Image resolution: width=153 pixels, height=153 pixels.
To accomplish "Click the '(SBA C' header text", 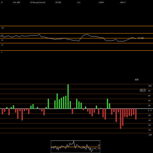I will coord(123,2).
